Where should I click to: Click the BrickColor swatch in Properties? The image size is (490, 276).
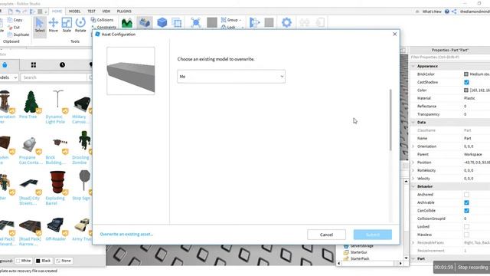click(x=466, y=74)
